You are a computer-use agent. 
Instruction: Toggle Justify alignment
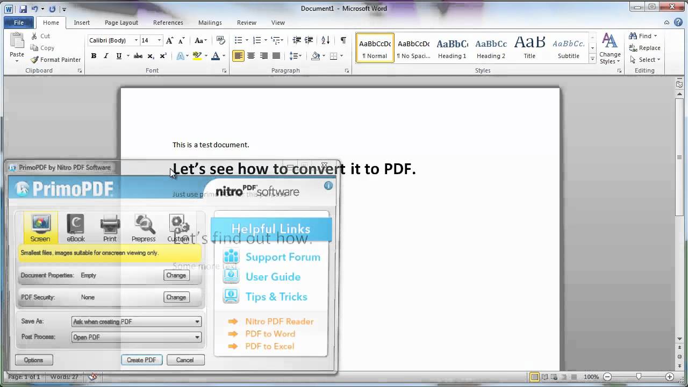point(276,56)
